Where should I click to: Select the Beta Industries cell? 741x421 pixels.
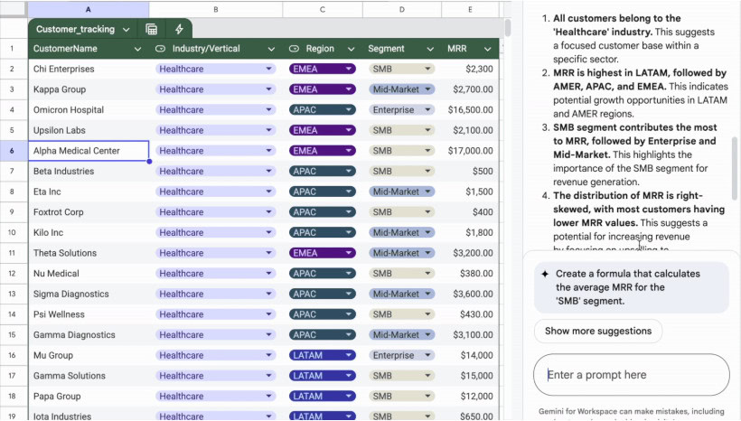tap(89, 172)
